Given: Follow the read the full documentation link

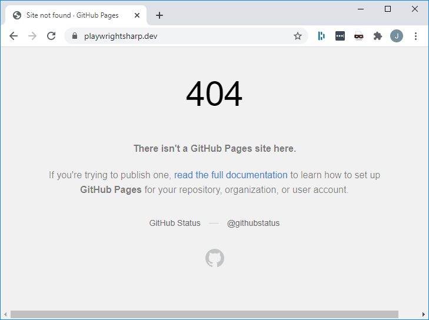Looking at the screenshot, I should click(x=231, y=175).
